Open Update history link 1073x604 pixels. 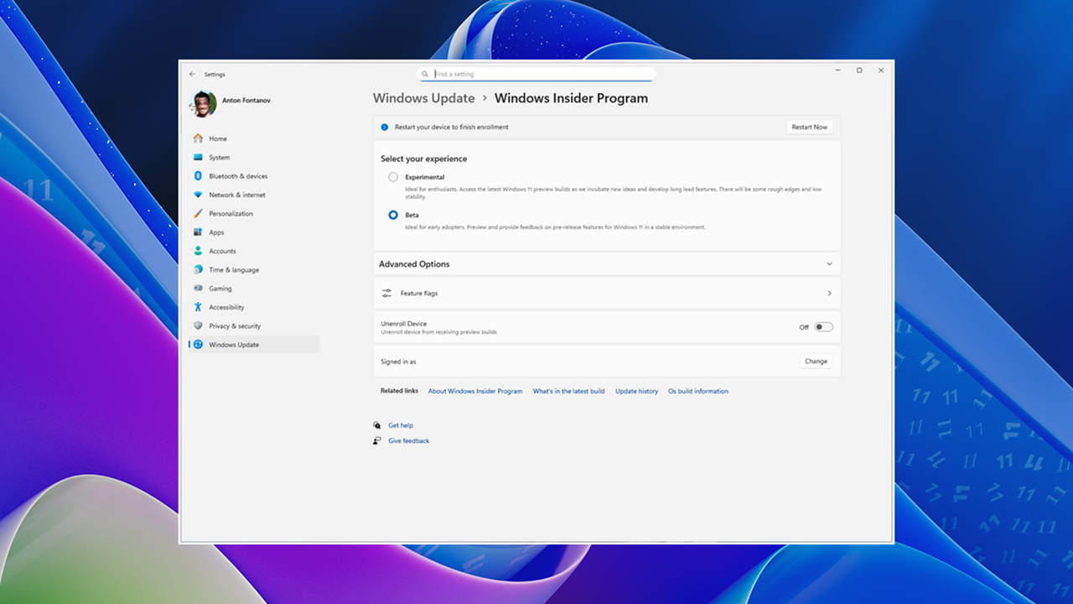click(x=637, y=391)
